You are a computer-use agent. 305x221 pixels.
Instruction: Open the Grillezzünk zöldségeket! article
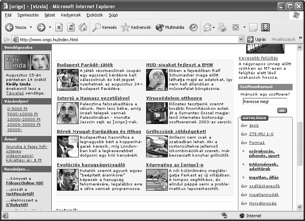[176, 131]
